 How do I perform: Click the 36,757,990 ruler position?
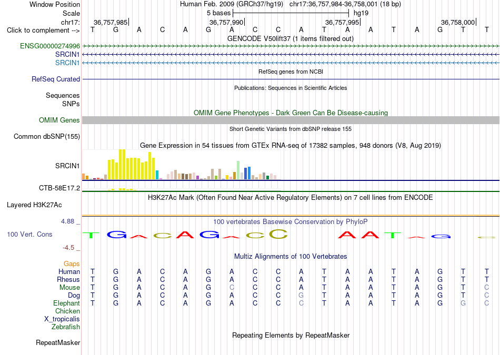point(226,22)
